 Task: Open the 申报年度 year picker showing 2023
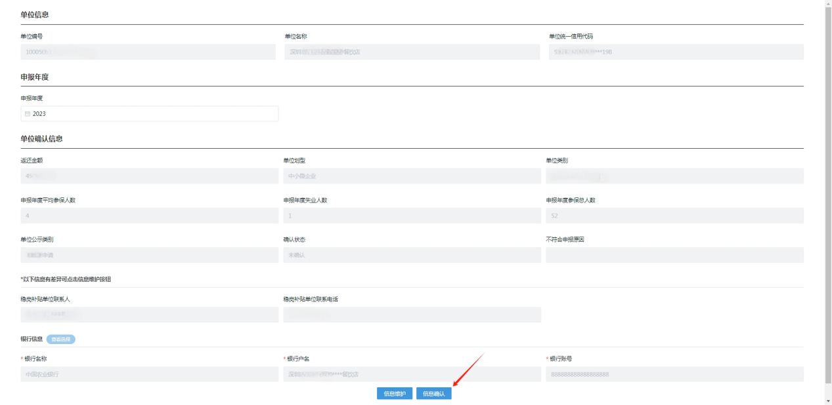click(150, 114)
